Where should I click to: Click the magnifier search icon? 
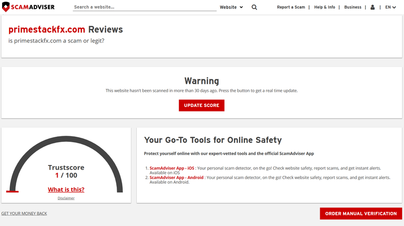(x=255, y=7)
